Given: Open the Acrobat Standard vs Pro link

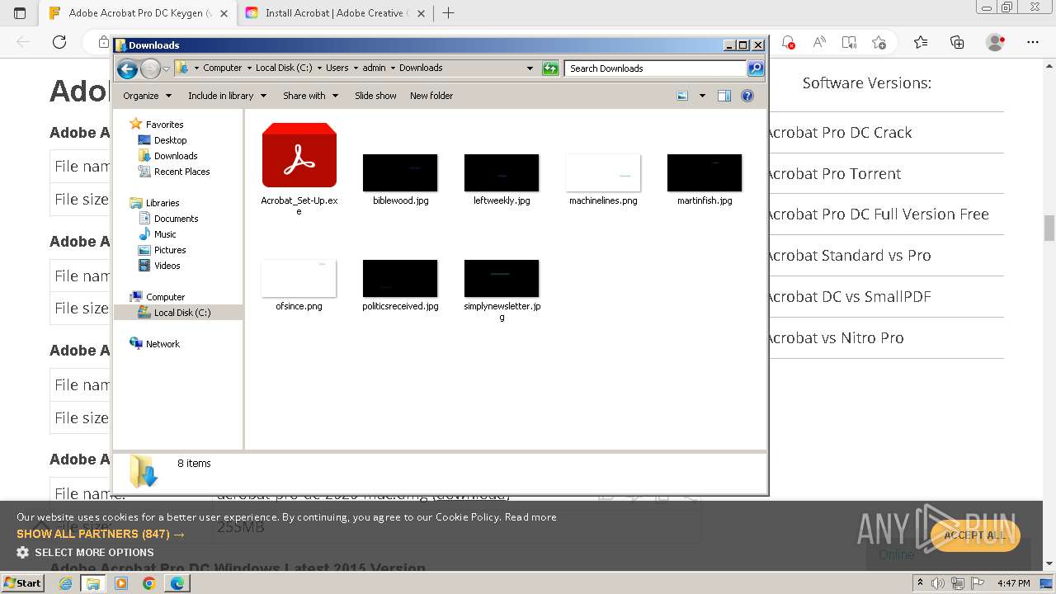Looking at the screenshot, I should (848, 256).
